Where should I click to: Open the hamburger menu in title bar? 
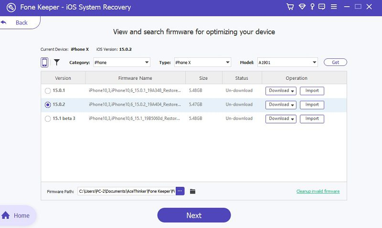[x=334, y=7]
